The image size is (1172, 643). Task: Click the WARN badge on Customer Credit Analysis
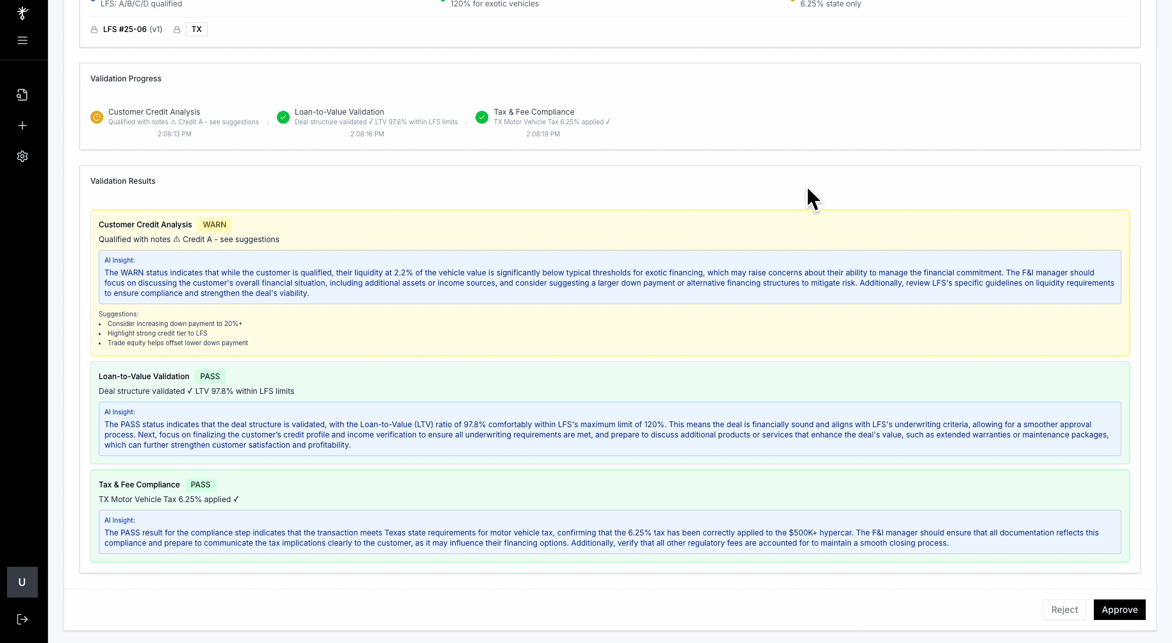[215, 225]
